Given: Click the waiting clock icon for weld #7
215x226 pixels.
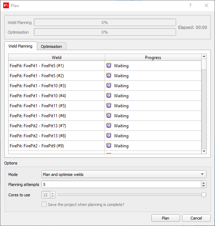Looking at the screenshot, I should pyautogui.click(x=109, y=126).
